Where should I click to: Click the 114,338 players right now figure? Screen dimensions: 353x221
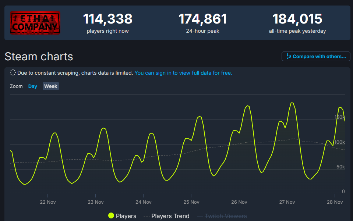[x=107, y=19]
